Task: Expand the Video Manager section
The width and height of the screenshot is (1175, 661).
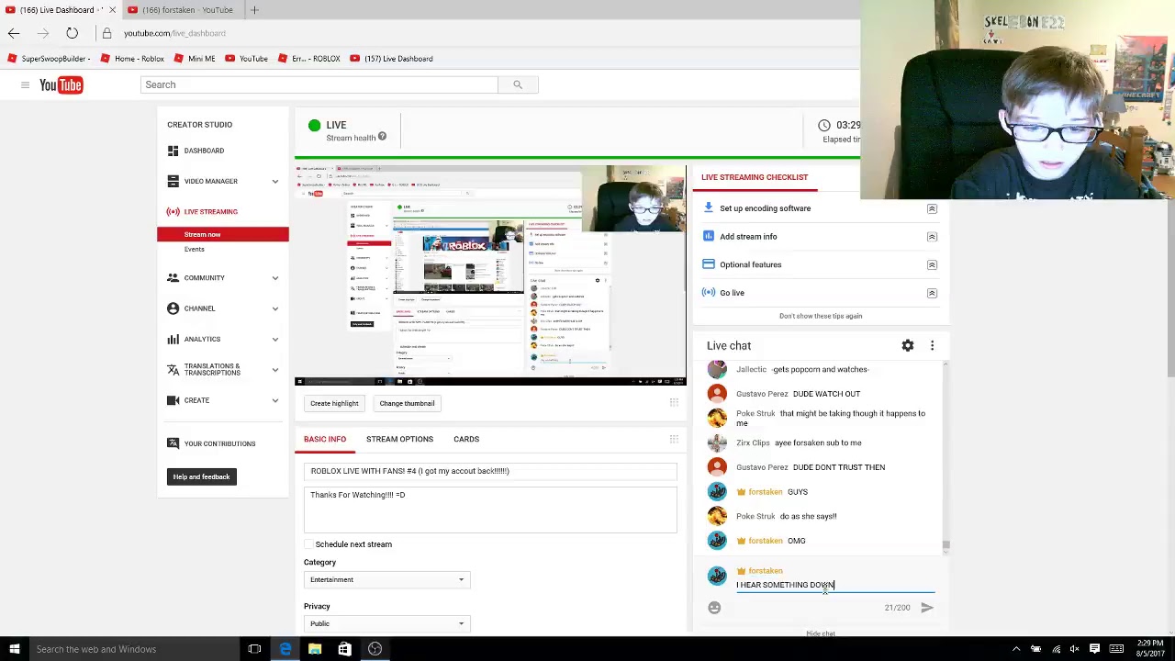Action: (274, 181)
